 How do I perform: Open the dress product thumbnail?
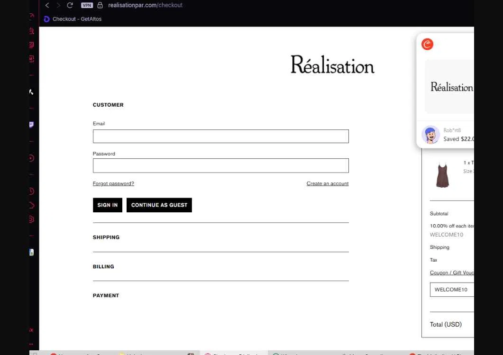coord(442,175)
